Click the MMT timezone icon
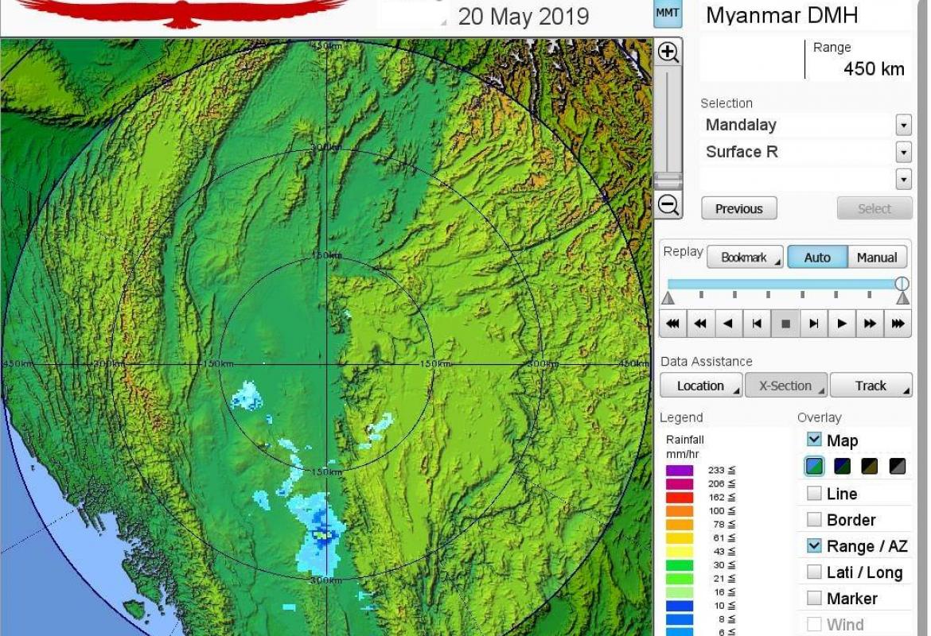 point(668,14)
